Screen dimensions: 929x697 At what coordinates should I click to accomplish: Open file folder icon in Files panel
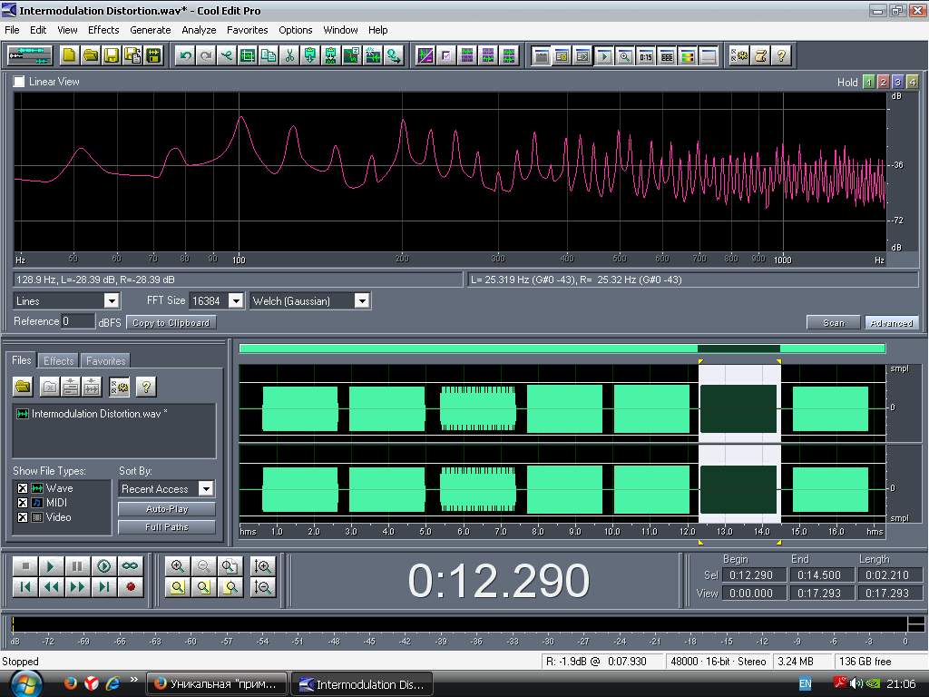pyautogui.click(x=23, y=388)
